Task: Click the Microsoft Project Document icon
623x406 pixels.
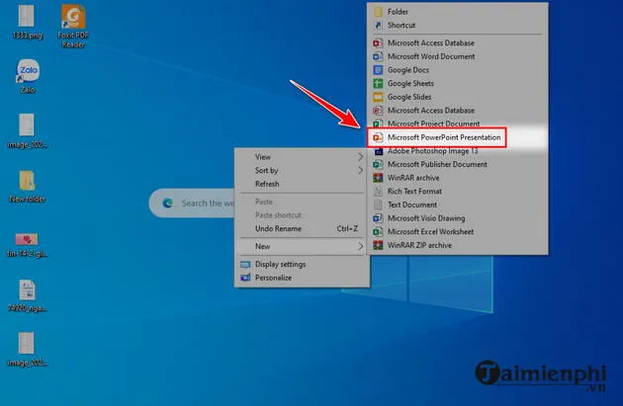Action: [x=378, y=123]
